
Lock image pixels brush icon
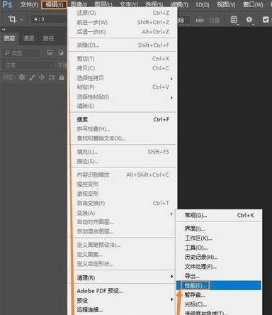click(32, 77)
